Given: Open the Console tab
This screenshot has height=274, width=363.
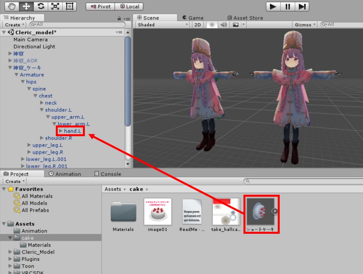Looking at the screenshot, I should [x=108, y=174].
